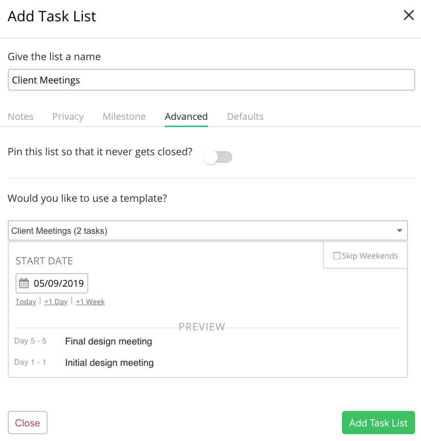The image size is (421, 441).
Task: Click the X icon to close dialog
Action: (408, 15)
